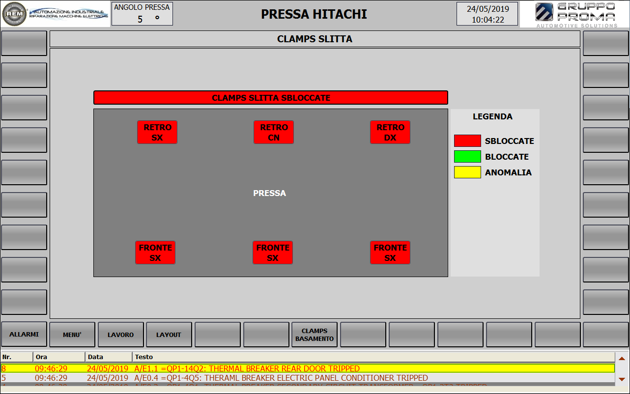Image resolution: width=630 pixels, height=394 pixels.
Task: Click the alarm list scroll-up arrow
Action: [x=622, y=359]
